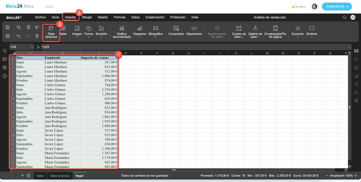Add a new sheet with plus button
The height and width of the screenshot is (182, 361).
coord(23,176)
